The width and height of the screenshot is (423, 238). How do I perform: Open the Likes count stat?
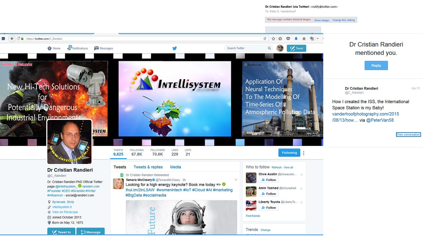tap(175, 153)
